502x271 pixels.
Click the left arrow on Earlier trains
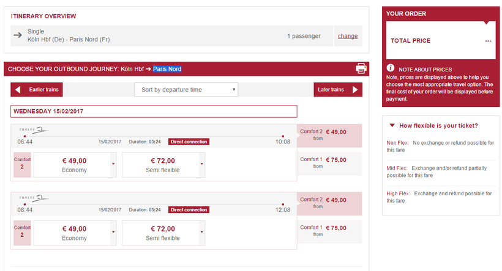tap(18, 90)
